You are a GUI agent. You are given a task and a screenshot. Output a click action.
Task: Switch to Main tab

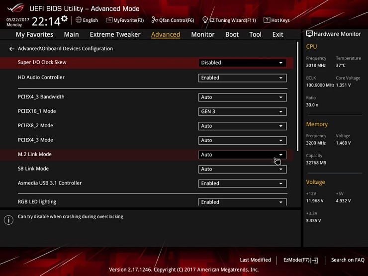71,34
